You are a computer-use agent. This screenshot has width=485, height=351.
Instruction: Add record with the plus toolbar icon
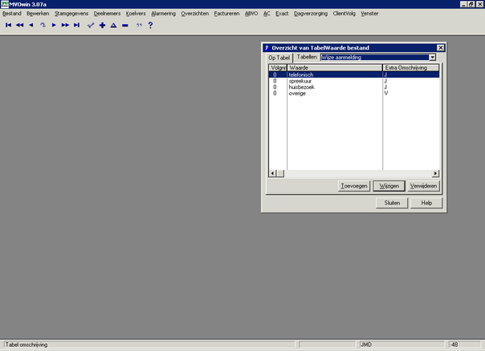coord(102,26)
